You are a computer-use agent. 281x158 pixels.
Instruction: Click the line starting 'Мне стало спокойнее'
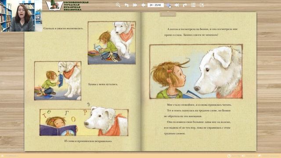click(199, 104)
